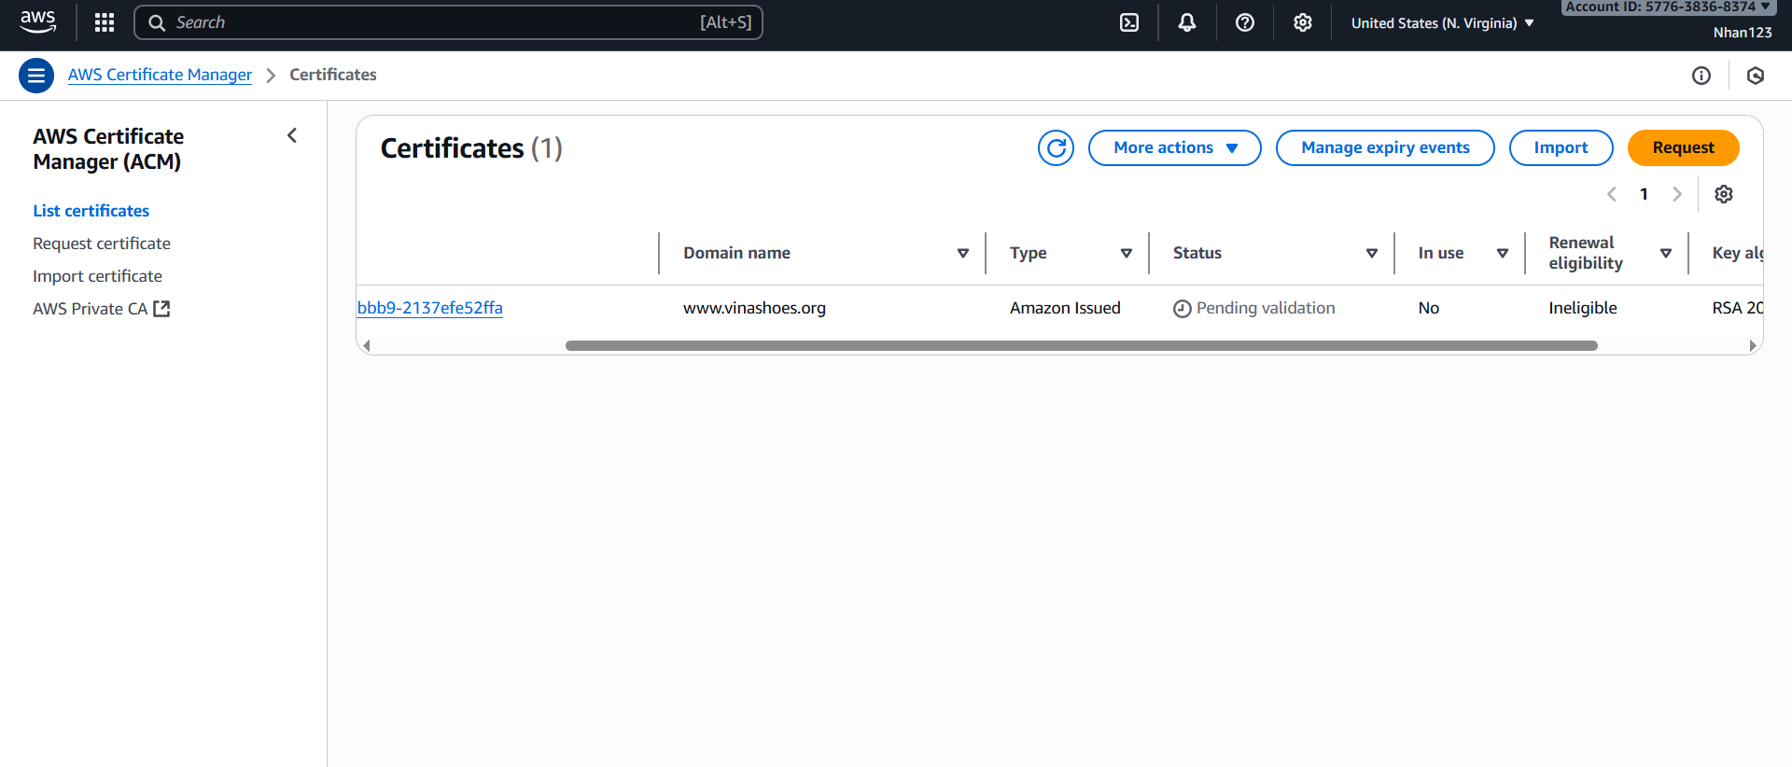
Task: Select Request certificate in sidebar
Action: tap(102, 244)
